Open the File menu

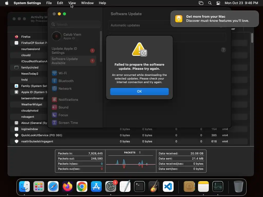pos(49,3)
